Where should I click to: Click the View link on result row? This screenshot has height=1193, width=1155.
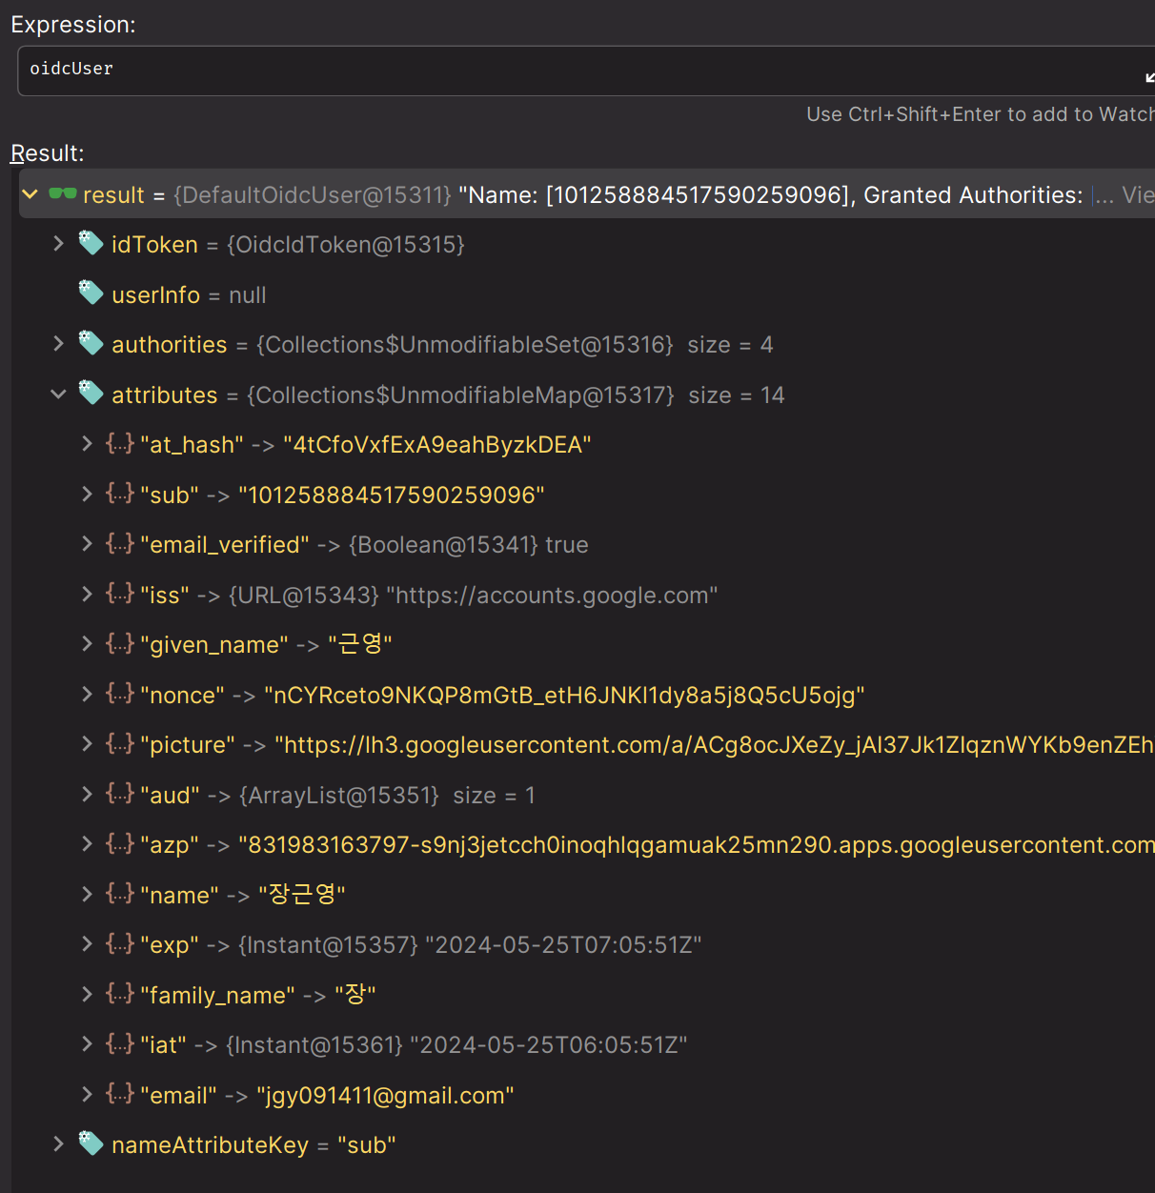point(1137,195)
